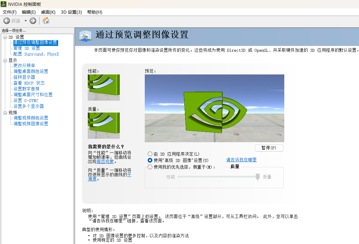This screenshot has height=244, width=359.
Task: Open the back history dropdown arrow
Action: 26,21
